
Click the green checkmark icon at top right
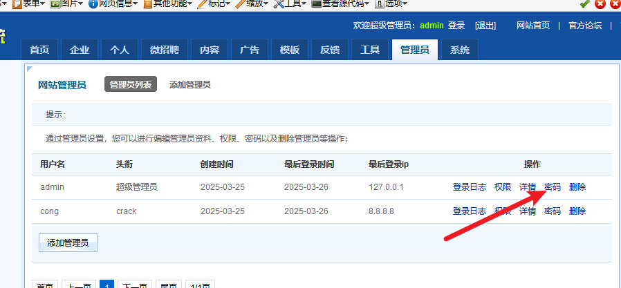(585, 3)
